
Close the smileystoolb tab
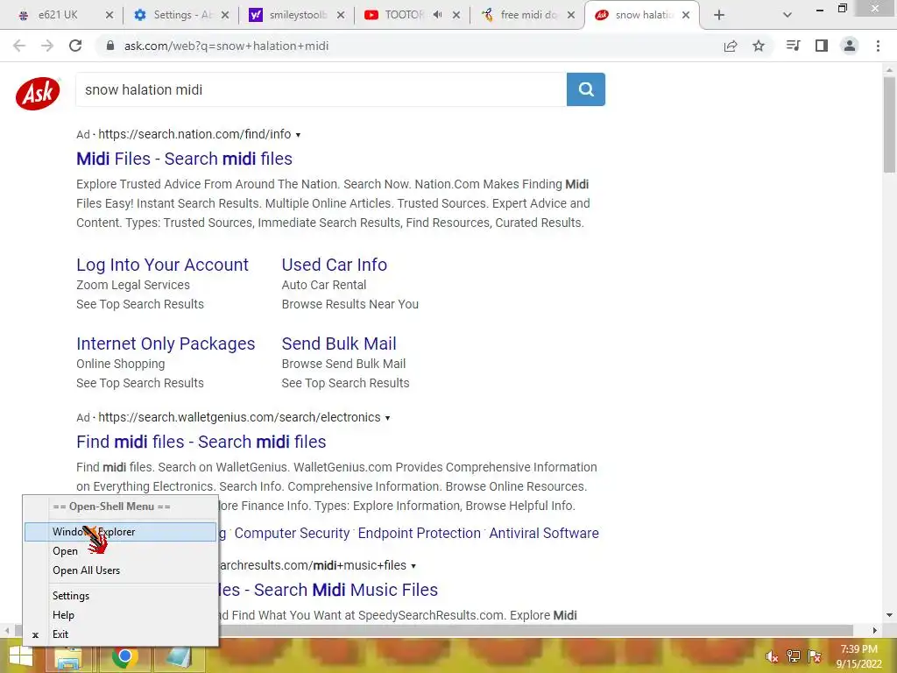coord(341,15)
